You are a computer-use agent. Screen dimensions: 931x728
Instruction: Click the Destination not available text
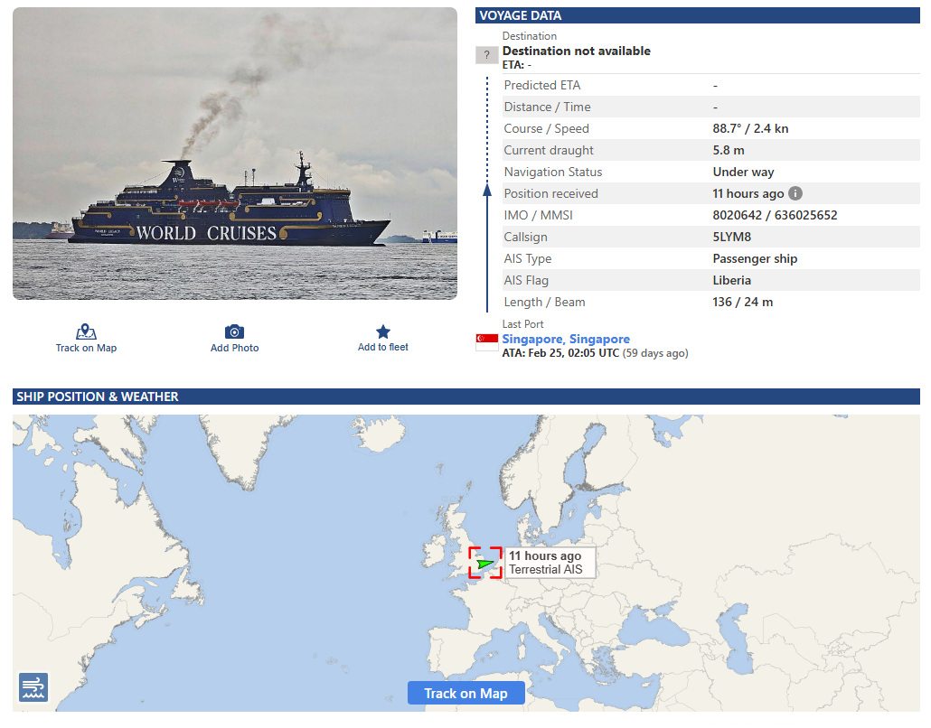(577, 51)
